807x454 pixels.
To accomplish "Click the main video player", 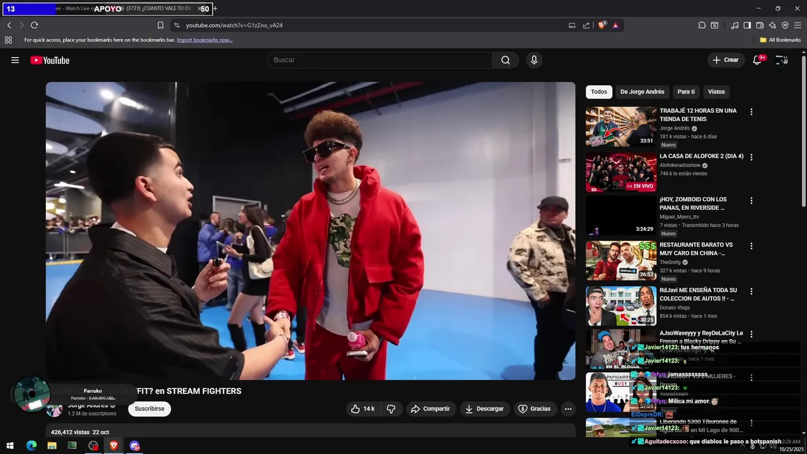I will pos(310,231).
